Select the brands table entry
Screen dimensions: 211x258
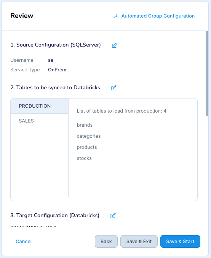85,125
